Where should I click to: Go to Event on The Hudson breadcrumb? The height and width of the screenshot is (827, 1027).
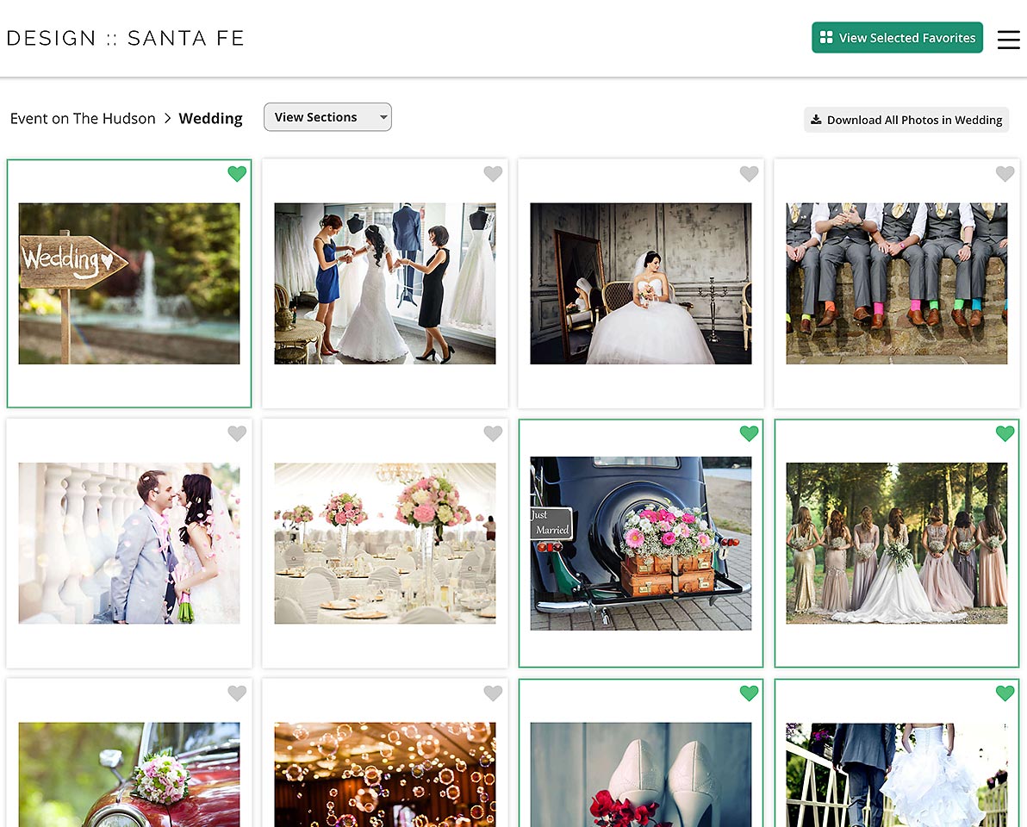click(x=83, y=119)
